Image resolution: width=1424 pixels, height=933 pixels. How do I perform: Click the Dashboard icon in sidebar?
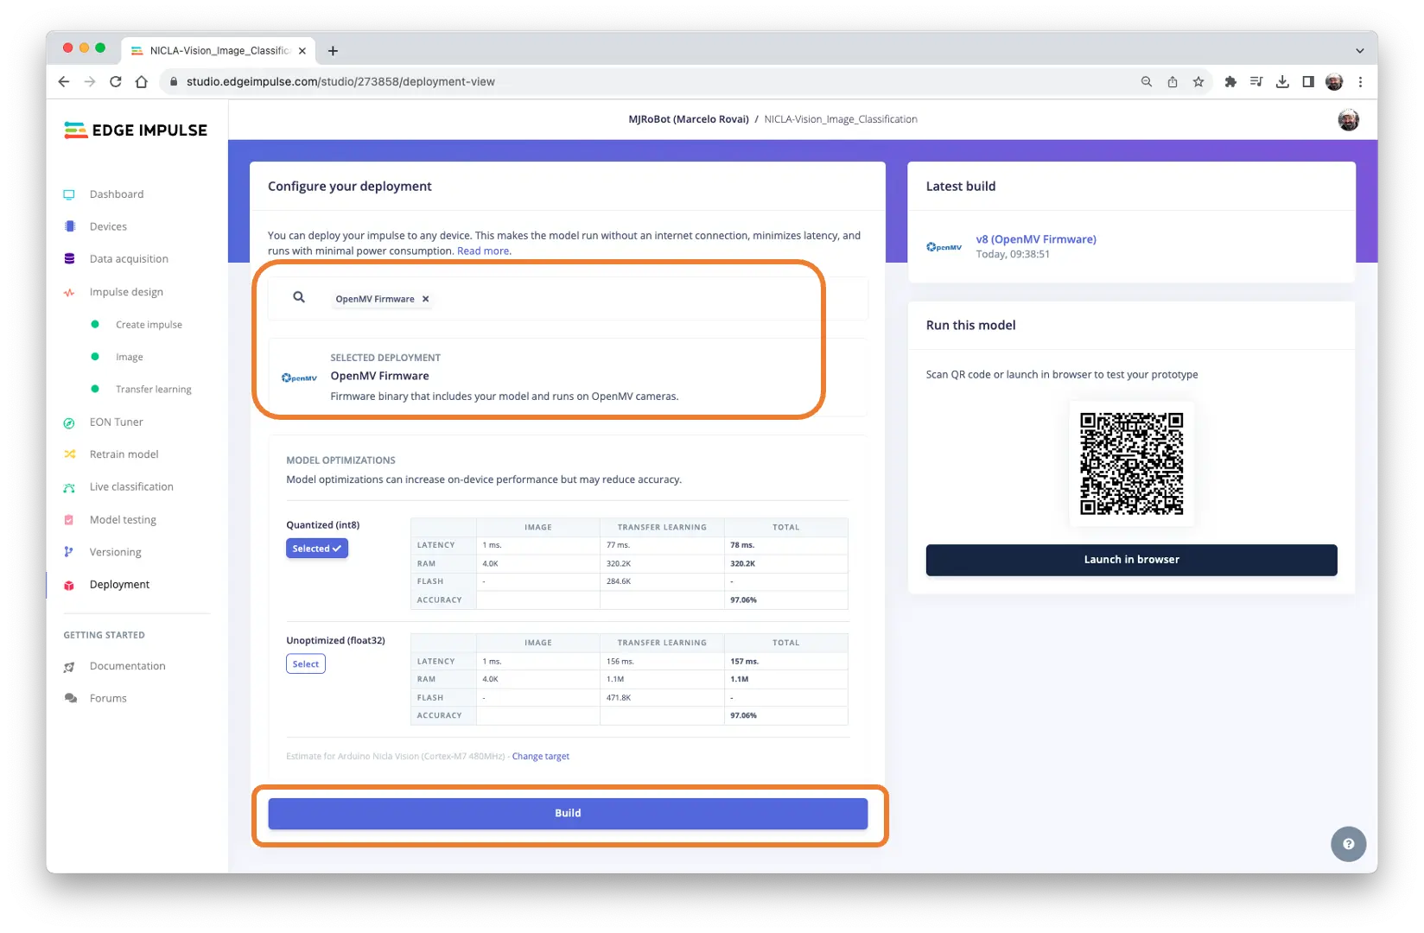point(69,194)
